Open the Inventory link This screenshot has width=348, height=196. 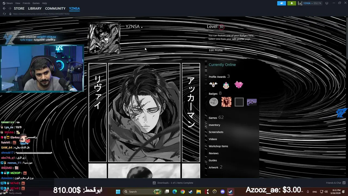click(215, 125)
